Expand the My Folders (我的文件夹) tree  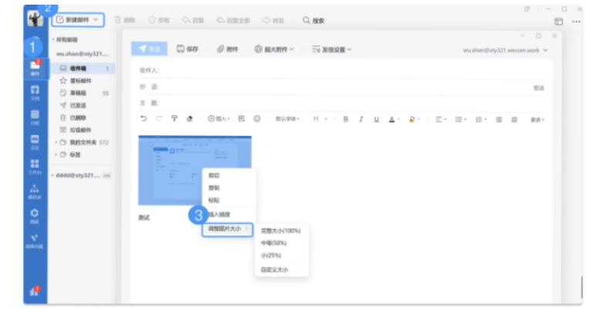(55, 143)
